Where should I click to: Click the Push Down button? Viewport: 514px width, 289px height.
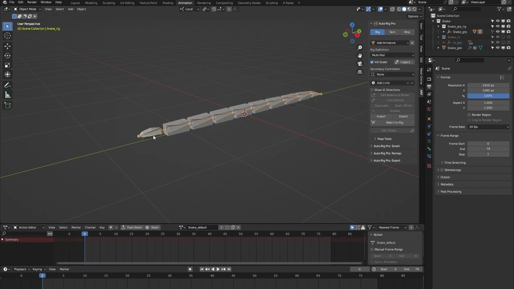pyautogui.click(x=132, y=228)
